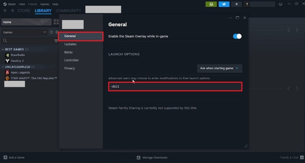The image size is (305, 163).
Task: Open the View menu
Action: pos(22,4)
